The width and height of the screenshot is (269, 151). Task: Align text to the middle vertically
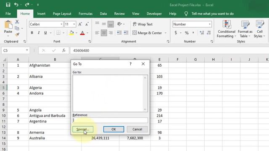104,24
